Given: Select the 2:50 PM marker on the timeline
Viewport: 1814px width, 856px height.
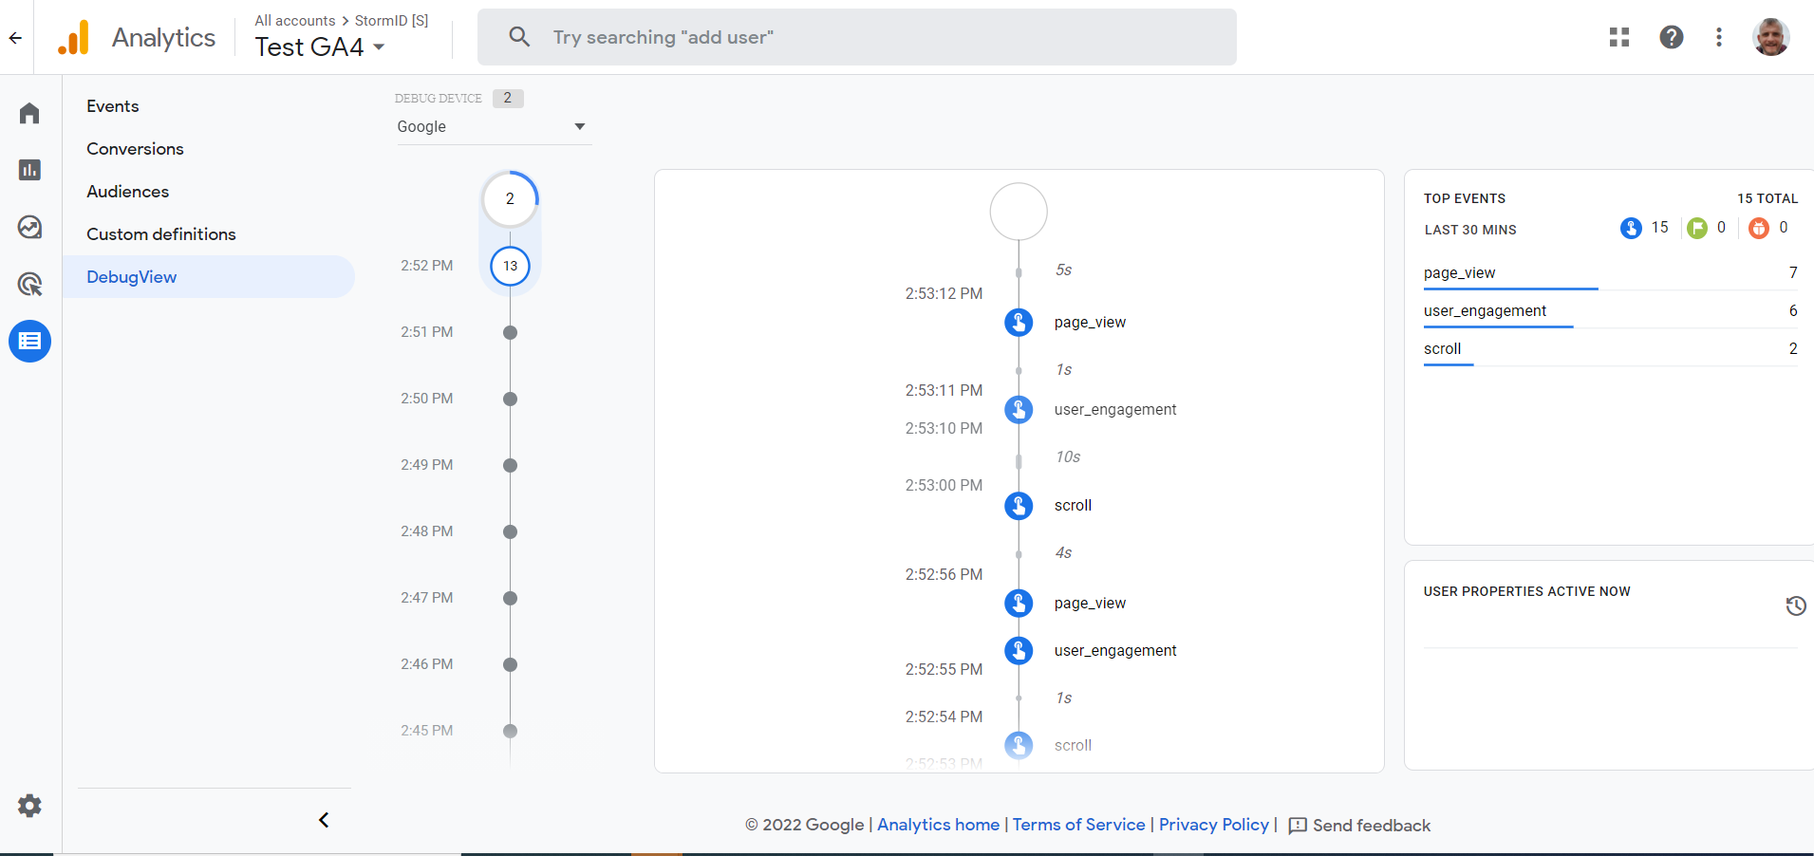Looking at the screenshot, I should coord(510,399).
